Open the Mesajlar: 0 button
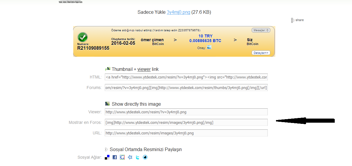The width and height of the screenshot is (352, 166). 261,30
